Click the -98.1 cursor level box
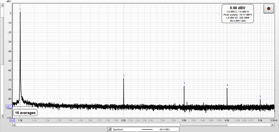This screenshot has height=132, width=279. pyautogui.click(x=9, y=106)
